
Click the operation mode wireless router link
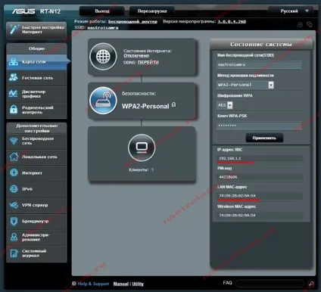pyautogui.click(x=132, y=21)
